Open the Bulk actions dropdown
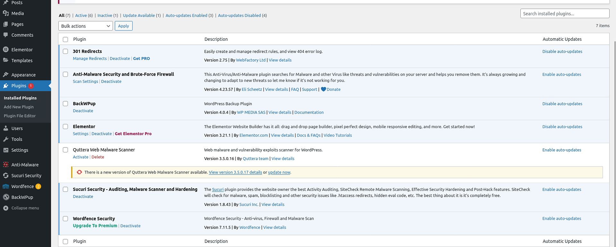616x247 pixels. pos(85,26)
